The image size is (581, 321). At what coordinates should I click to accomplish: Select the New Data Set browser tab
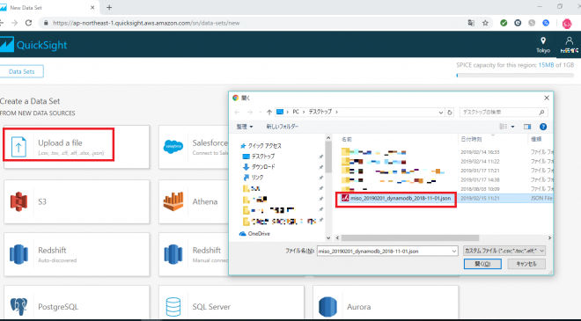(x=48, y=7)
